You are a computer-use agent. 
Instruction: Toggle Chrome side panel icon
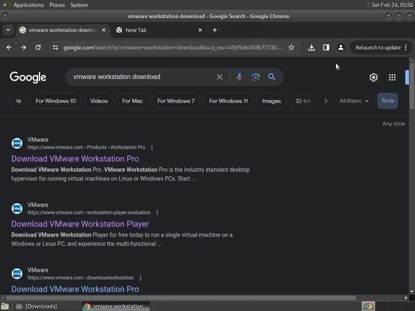pyautogui.click(x=326, y=47)
